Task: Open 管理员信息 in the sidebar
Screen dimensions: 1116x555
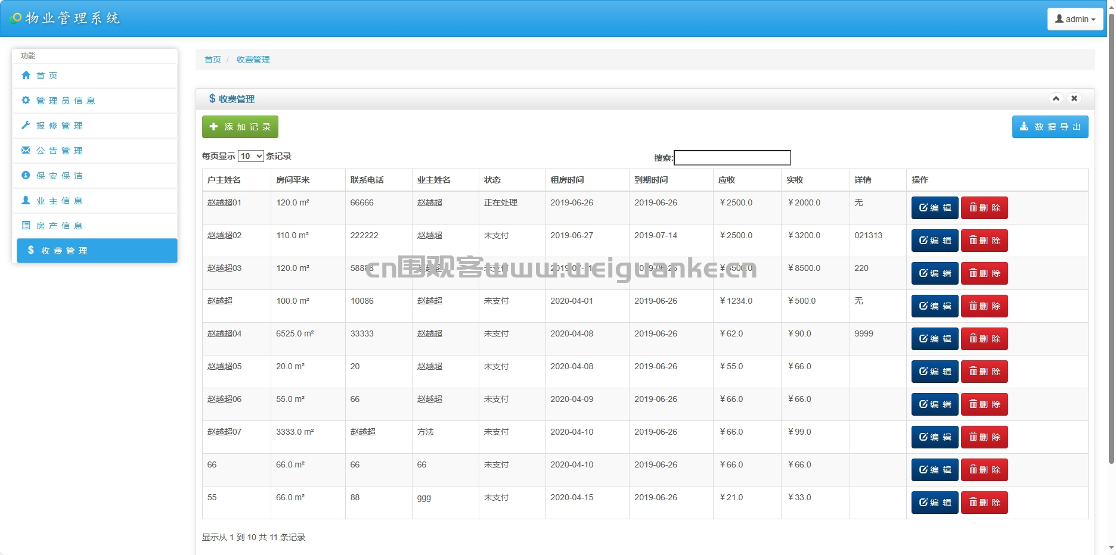Action: [95, 101]
